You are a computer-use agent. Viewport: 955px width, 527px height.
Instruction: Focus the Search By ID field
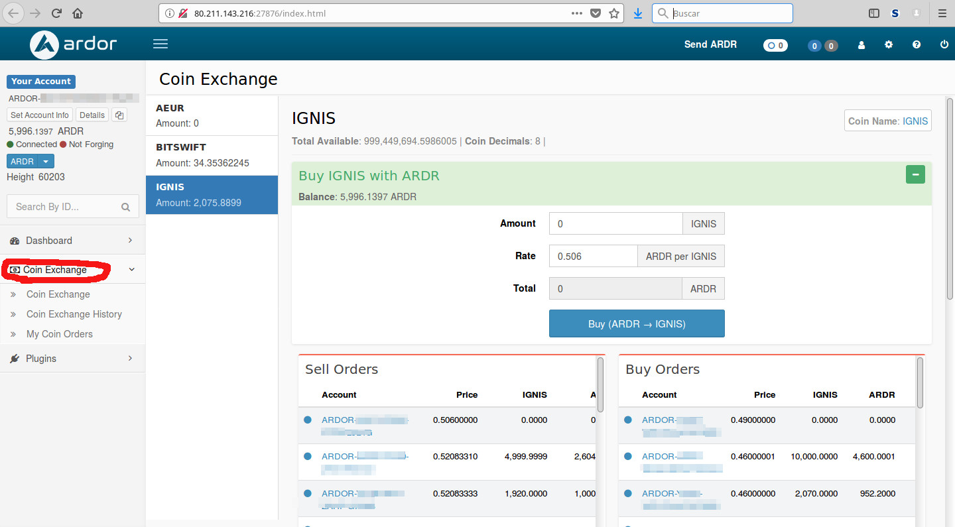[x=73, y=207]
